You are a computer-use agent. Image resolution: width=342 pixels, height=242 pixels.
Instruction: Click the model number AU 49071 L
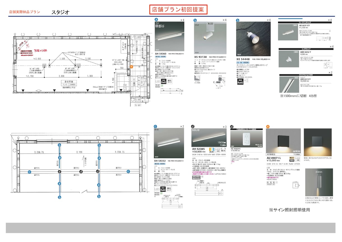(273, 158)
